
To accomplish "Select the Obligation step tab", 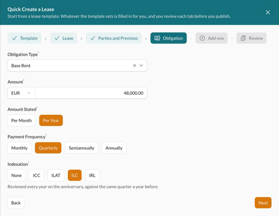I will pos(169,38).
